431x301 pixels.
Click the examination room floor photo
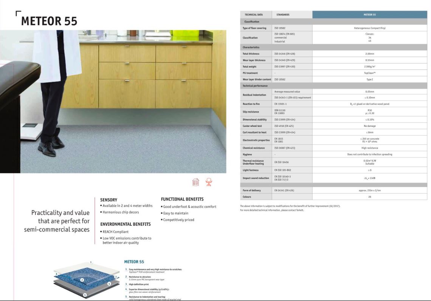113,102
